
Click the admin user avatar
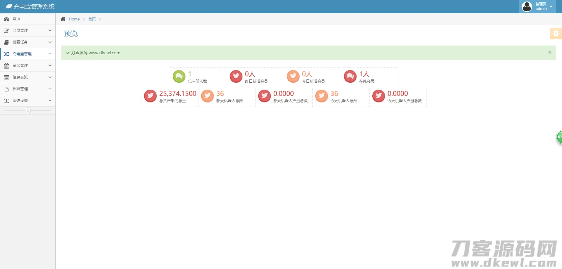tap(527, 6)
